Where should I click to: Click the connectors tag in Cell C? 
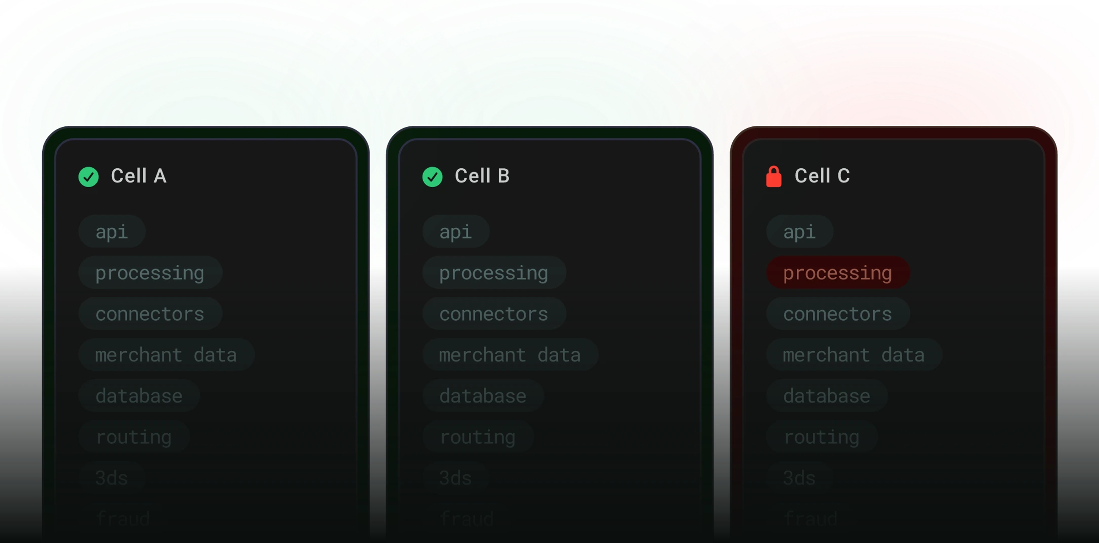(838, 314)
